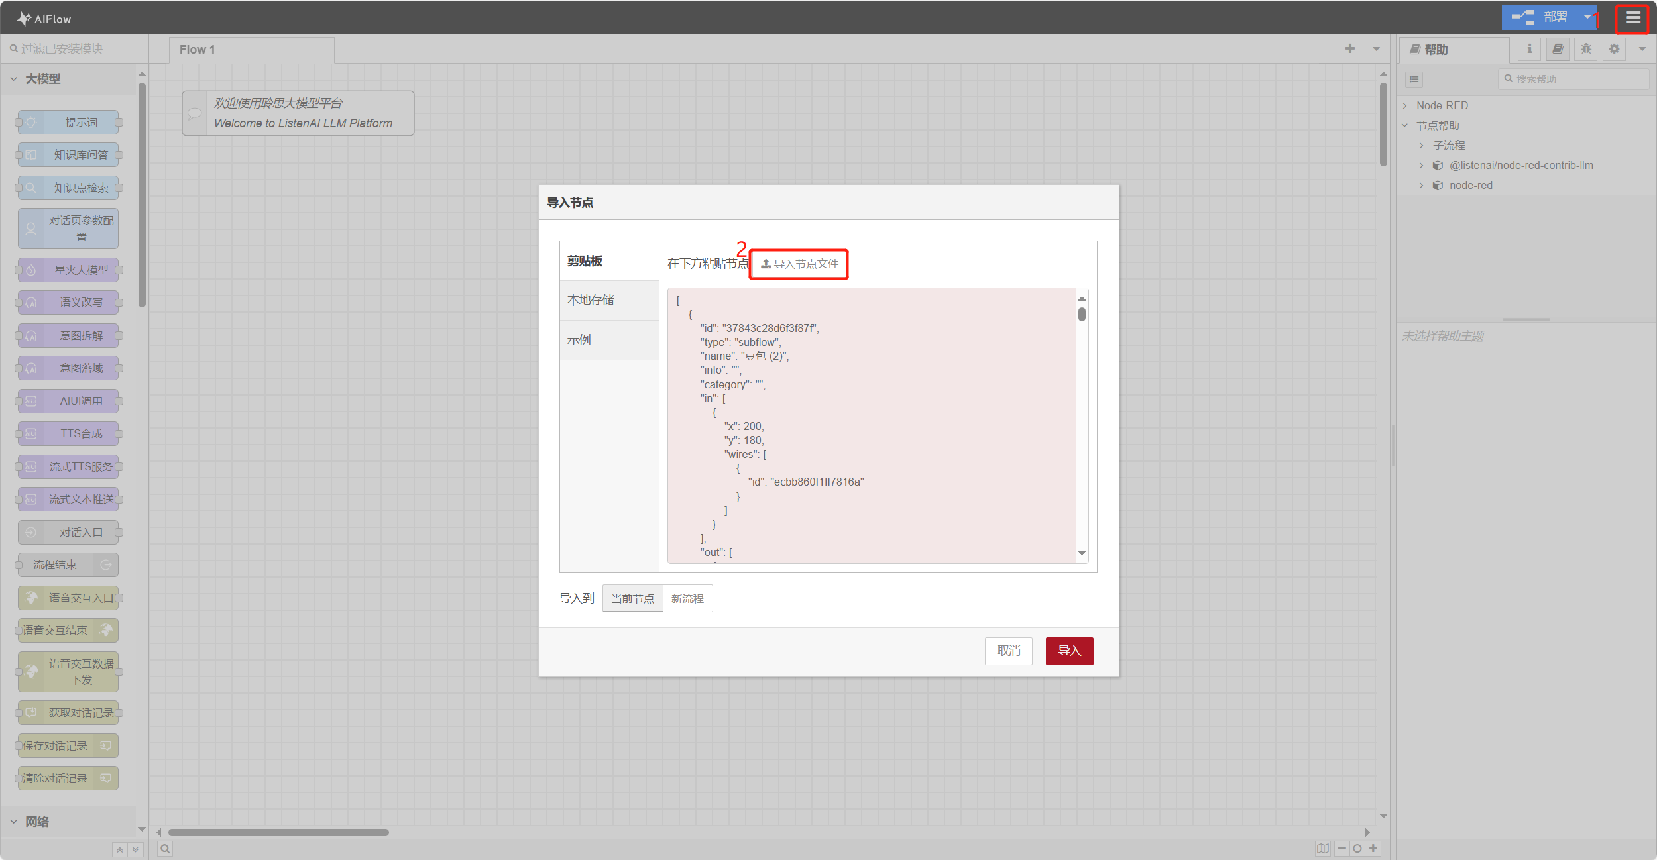
Task: Click the JSON textarea scroll-down arrow
Action: 1082,553
